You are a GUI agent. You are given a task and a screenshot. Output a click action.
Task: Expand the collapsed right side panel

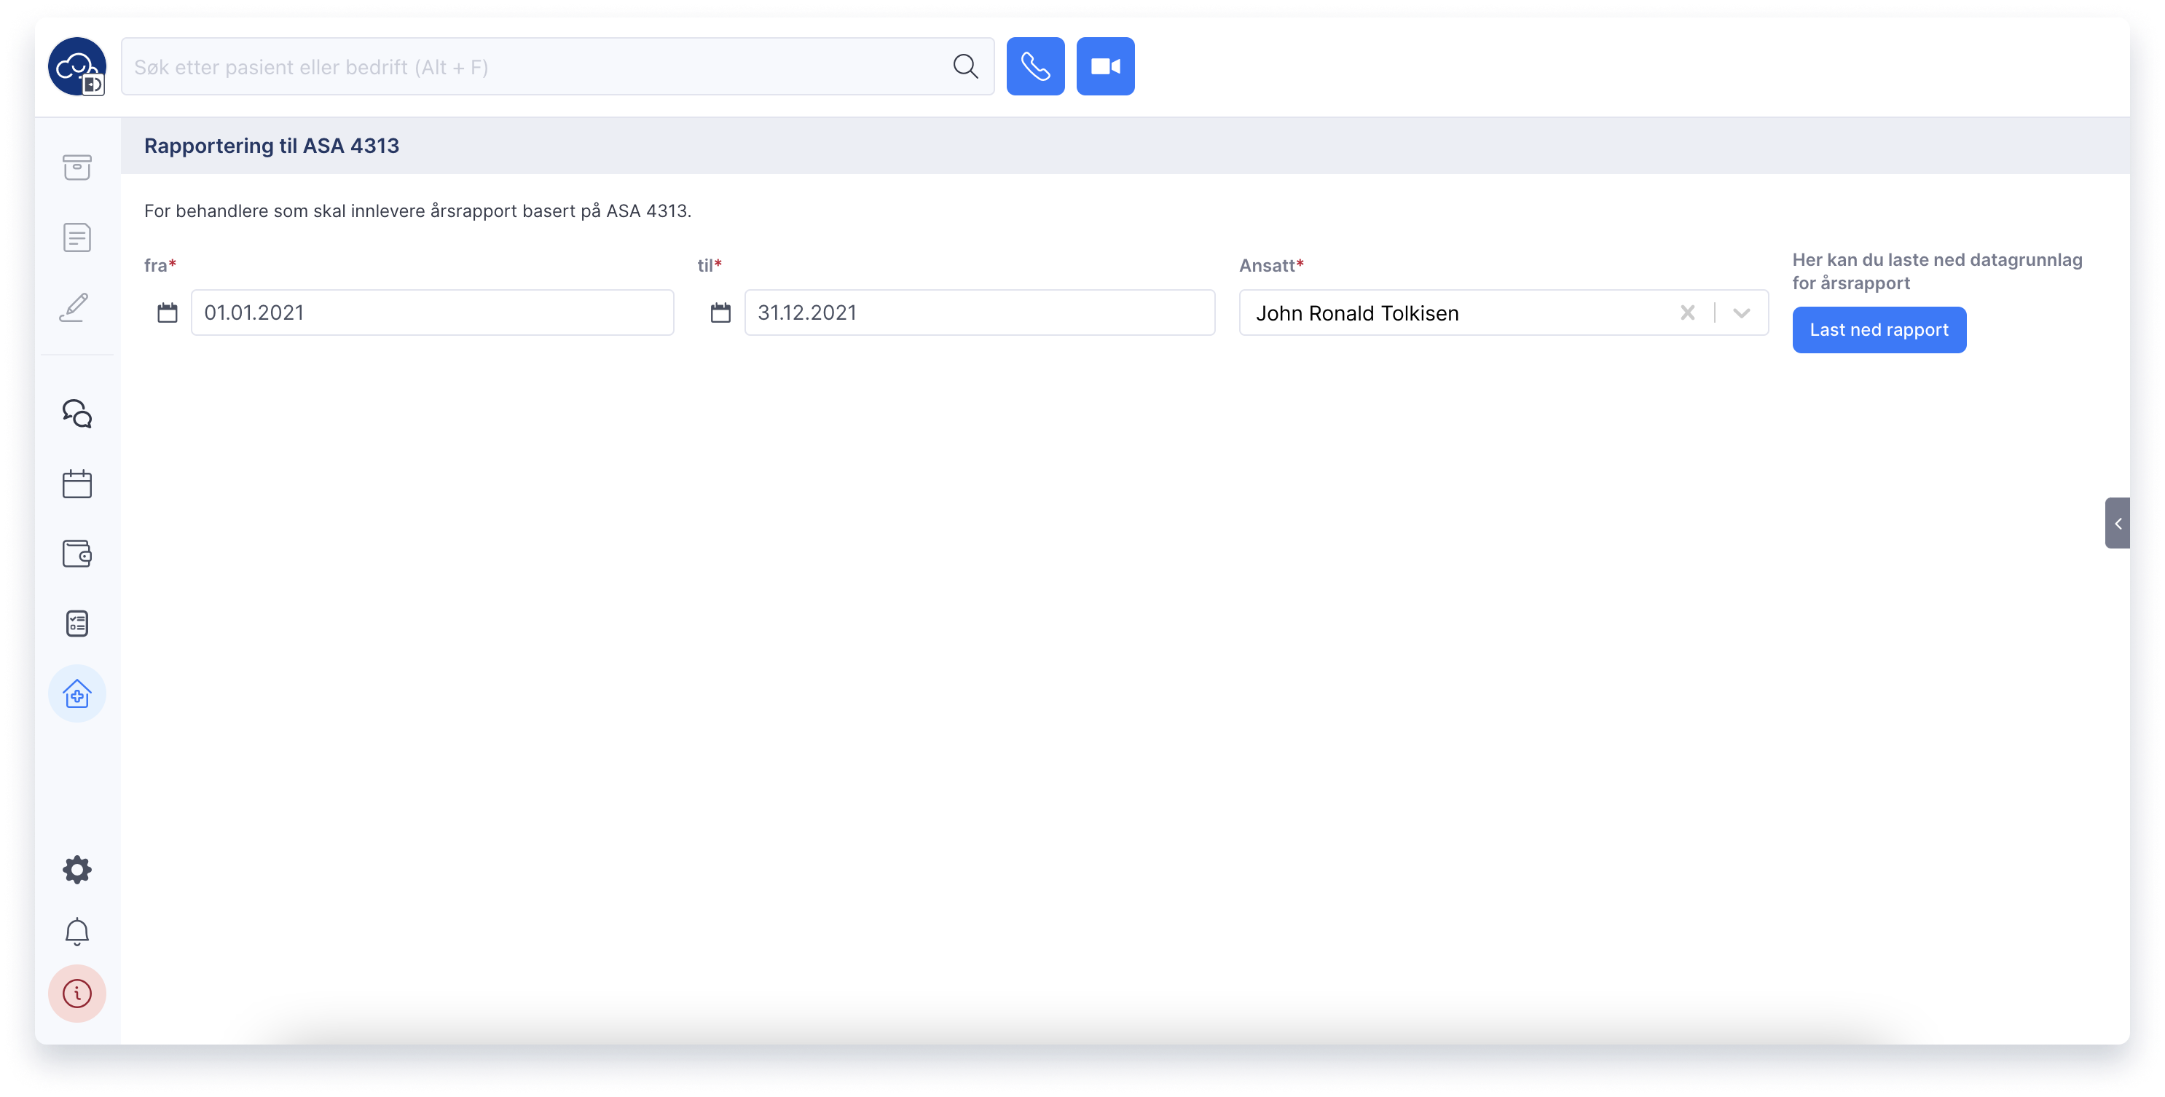click(2117, 523)
